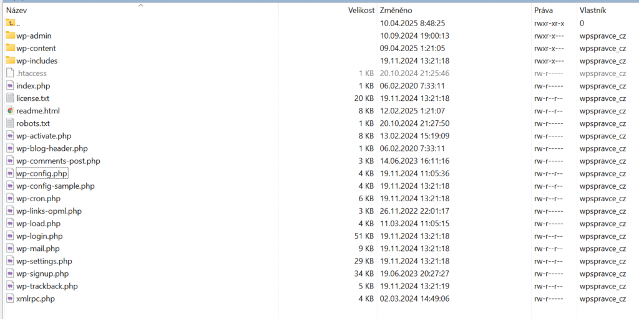Select the wp-includes folder name

click(x=37, y=61)
